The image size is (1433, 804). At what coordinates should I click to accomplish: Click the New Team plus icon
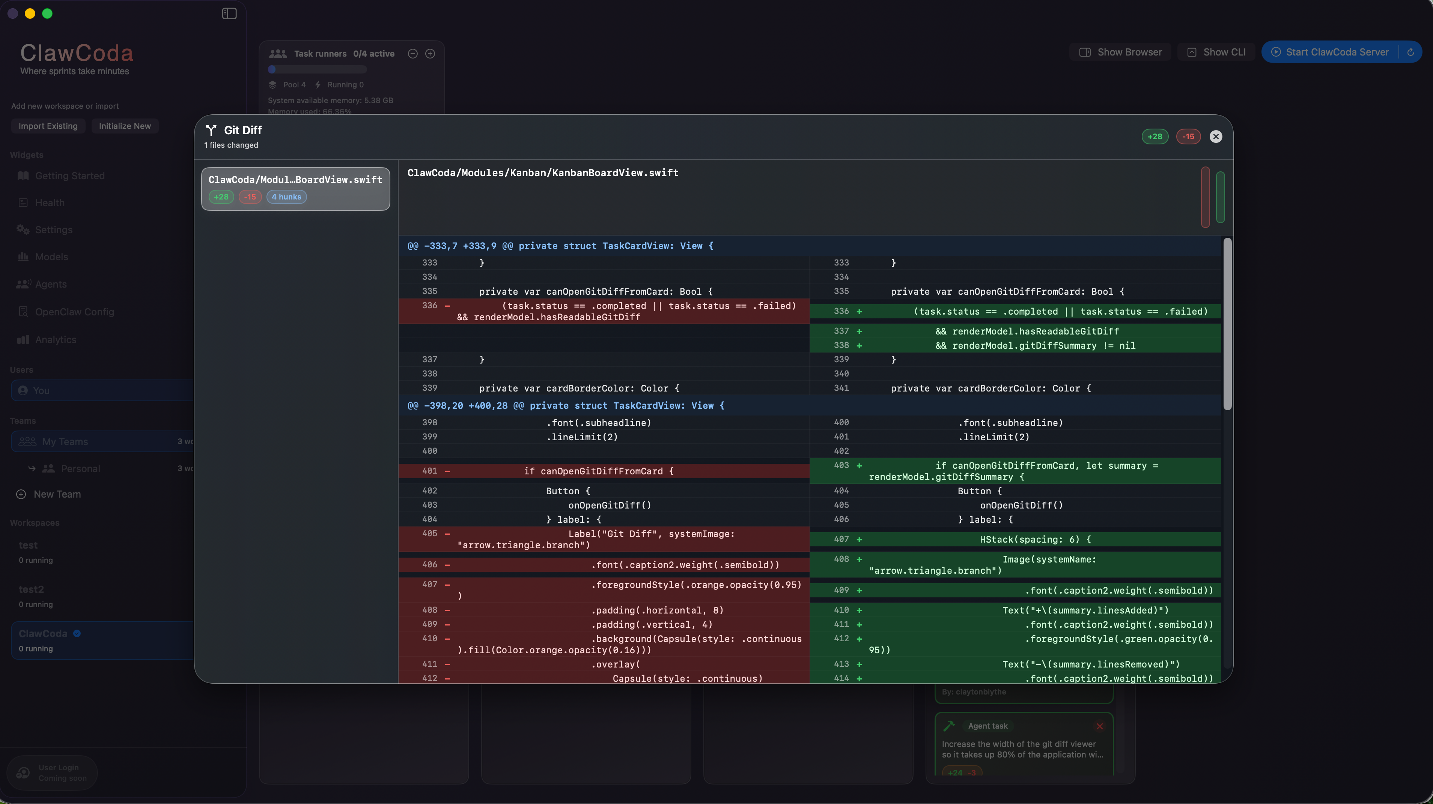click(21, 495)
